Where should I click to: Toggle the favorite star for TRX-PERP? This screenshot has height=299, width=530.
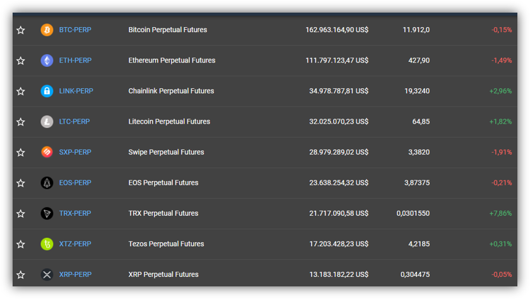pyautogui.click(x=21, y=213)
